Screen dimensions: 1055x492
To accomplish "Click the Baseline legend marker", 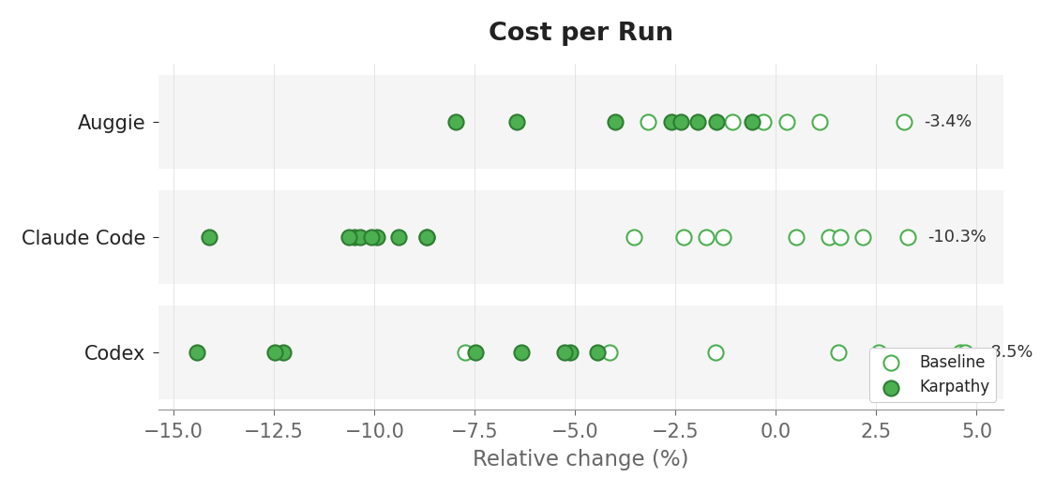I will (x=891, y=363).
